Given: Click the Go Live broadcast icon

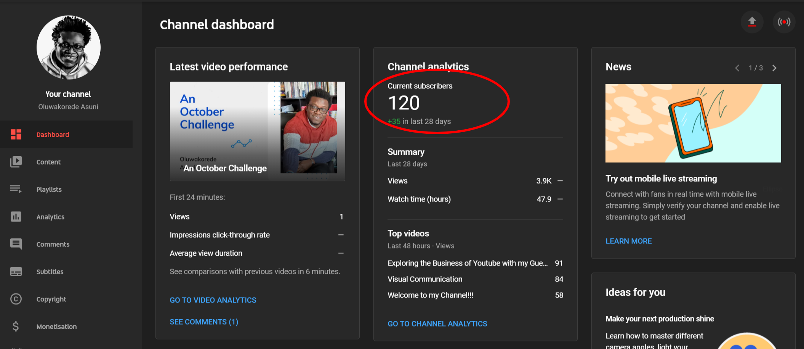Looking at the screenshot, I should (784, 22).
